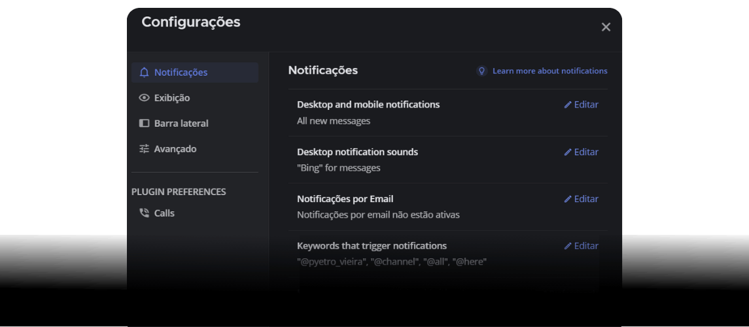
Task: Expand the Notificações por Email section title
Action: coord(345,199)
